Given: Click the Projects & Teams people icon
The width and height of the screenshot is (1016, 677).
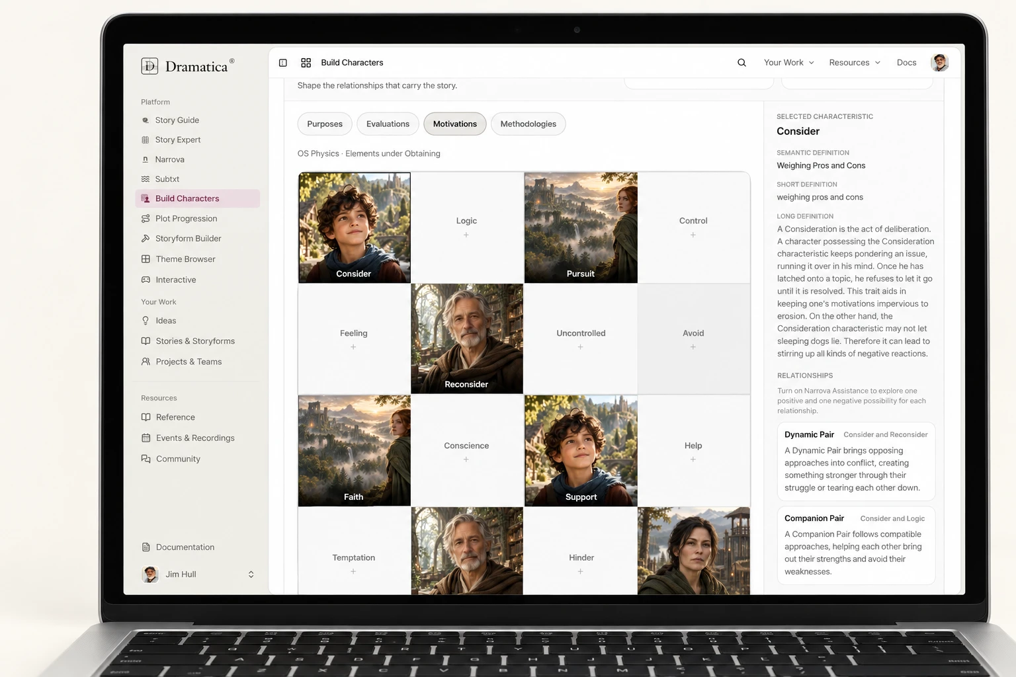Looking at the screenshot, I should point(146,362).
